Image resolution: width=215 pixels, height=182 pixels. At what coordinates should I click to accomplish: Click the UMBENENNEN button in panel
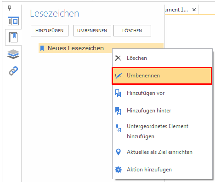tap(92, 31)
